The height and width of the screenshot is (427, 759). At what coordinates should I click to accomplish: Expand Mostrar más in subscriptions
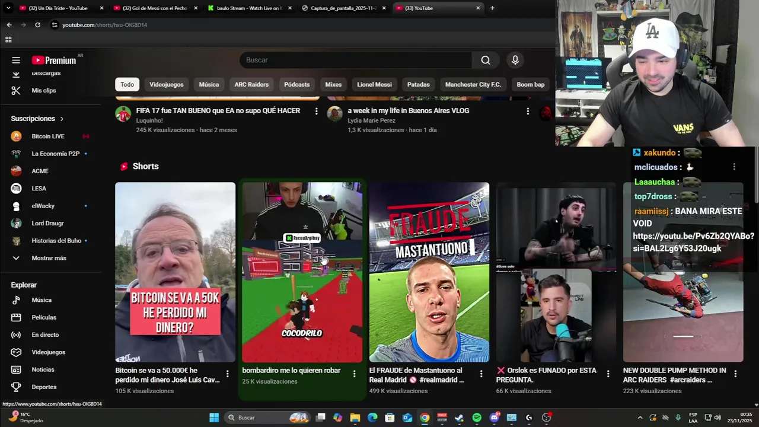50,258
